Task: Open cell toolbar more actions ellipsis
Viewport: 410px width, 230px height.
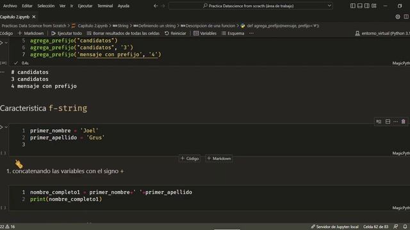Action: pos(396,121)
